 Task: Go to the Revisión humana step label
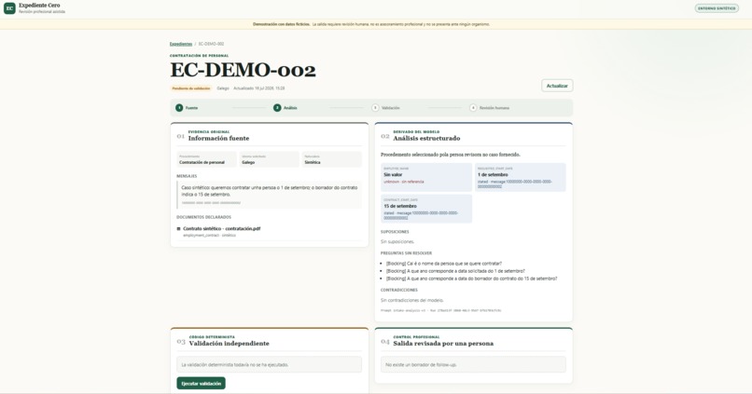494,108
